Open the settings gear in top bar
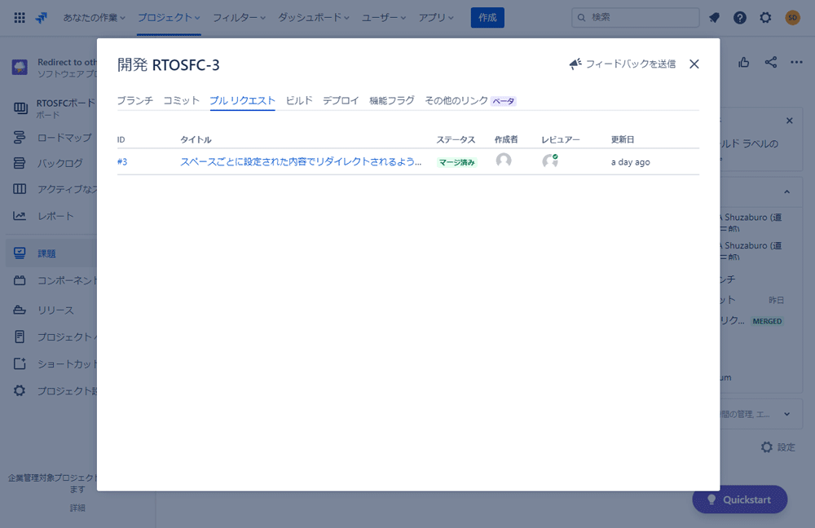This screenshot has width=815, height=528. pyautogui.click(x=765, y=18)
